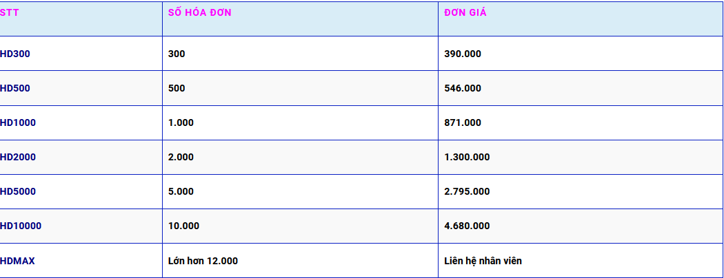Select the HD300 package name
724x278 pixels.
14,54
